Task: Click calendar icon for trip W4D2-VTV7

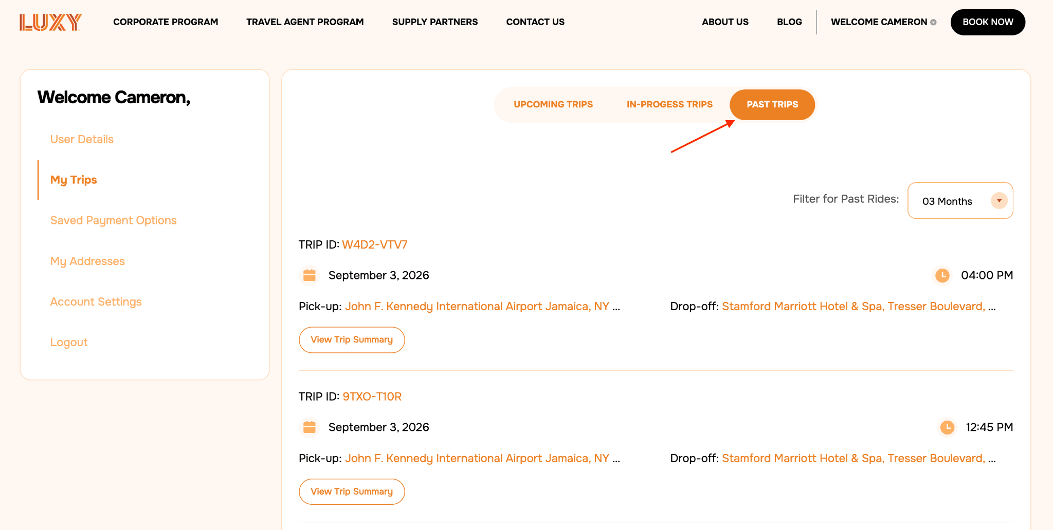Action: pos(310,275)
